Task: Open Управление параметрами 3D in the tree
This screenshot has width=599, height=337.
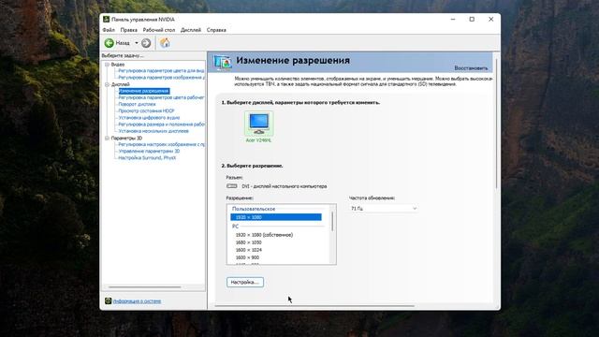Action: 149,152
